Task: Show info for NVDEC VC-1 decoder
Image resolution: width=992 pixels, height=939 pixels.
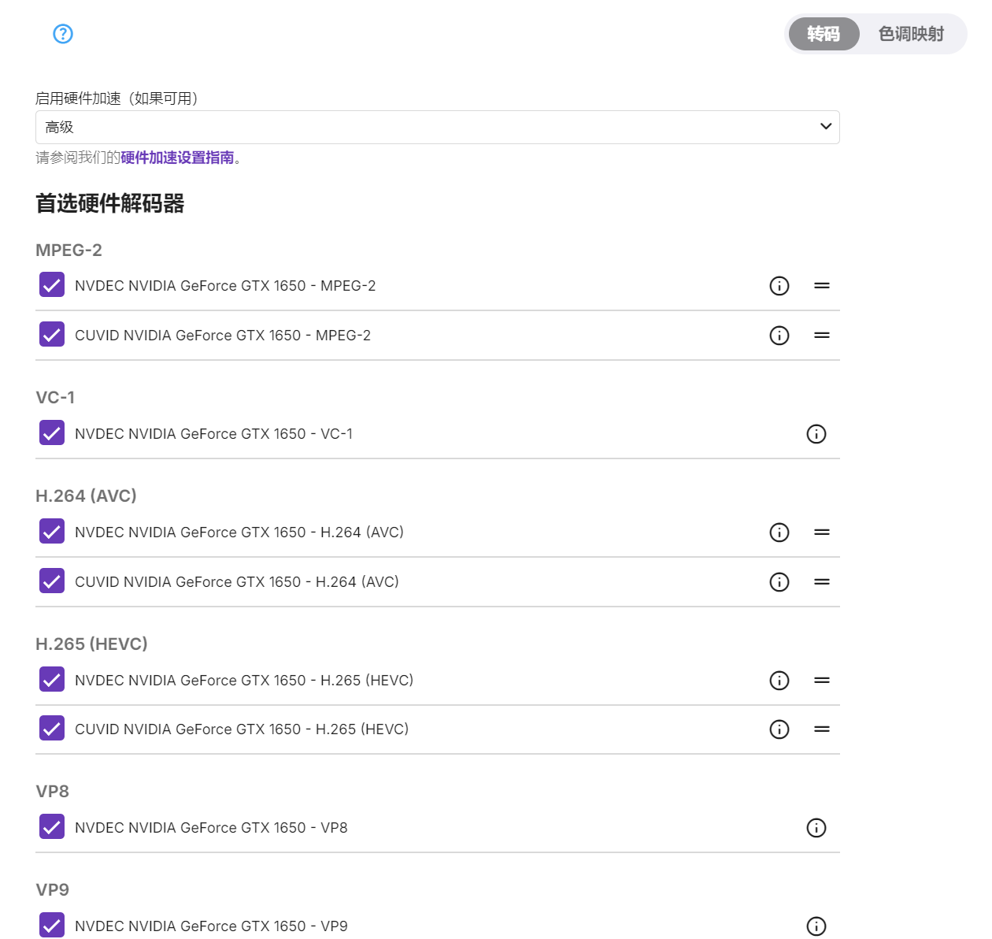Action: pos(816,434)
